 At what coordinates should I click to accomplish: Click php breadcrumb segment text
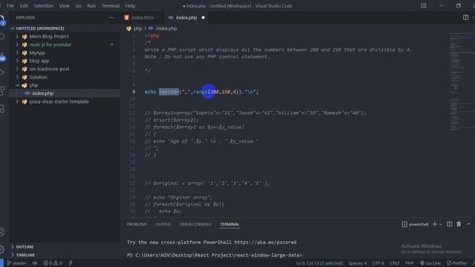(138, 28)
